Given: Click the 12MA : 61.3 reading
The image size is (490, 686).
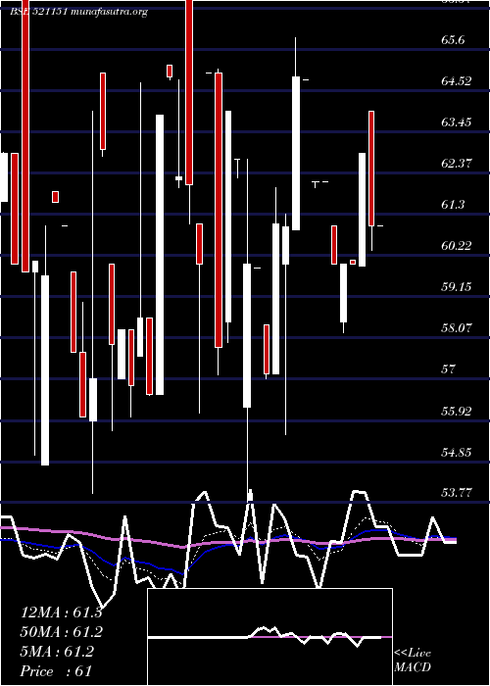Looking at the screenshot, I should click(61, 612).
